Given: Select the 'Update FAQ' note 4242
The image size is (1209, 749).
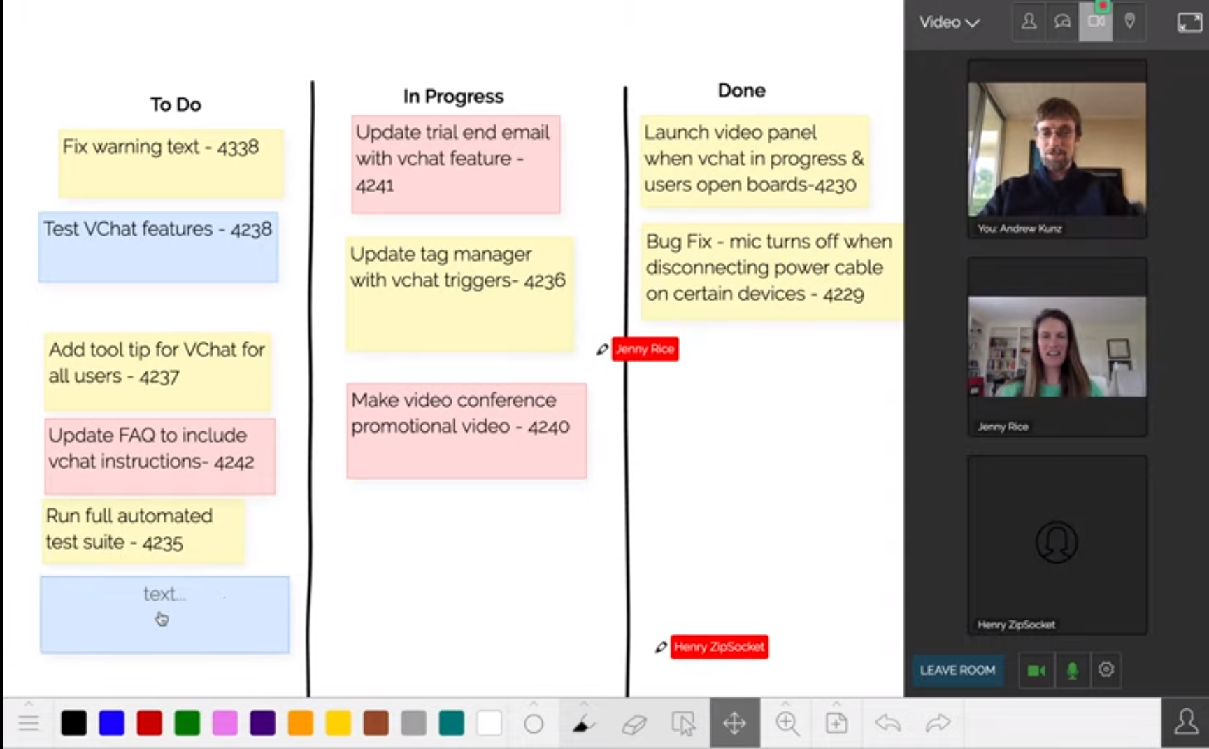Looking at the screenshot, I should [159, 456].
